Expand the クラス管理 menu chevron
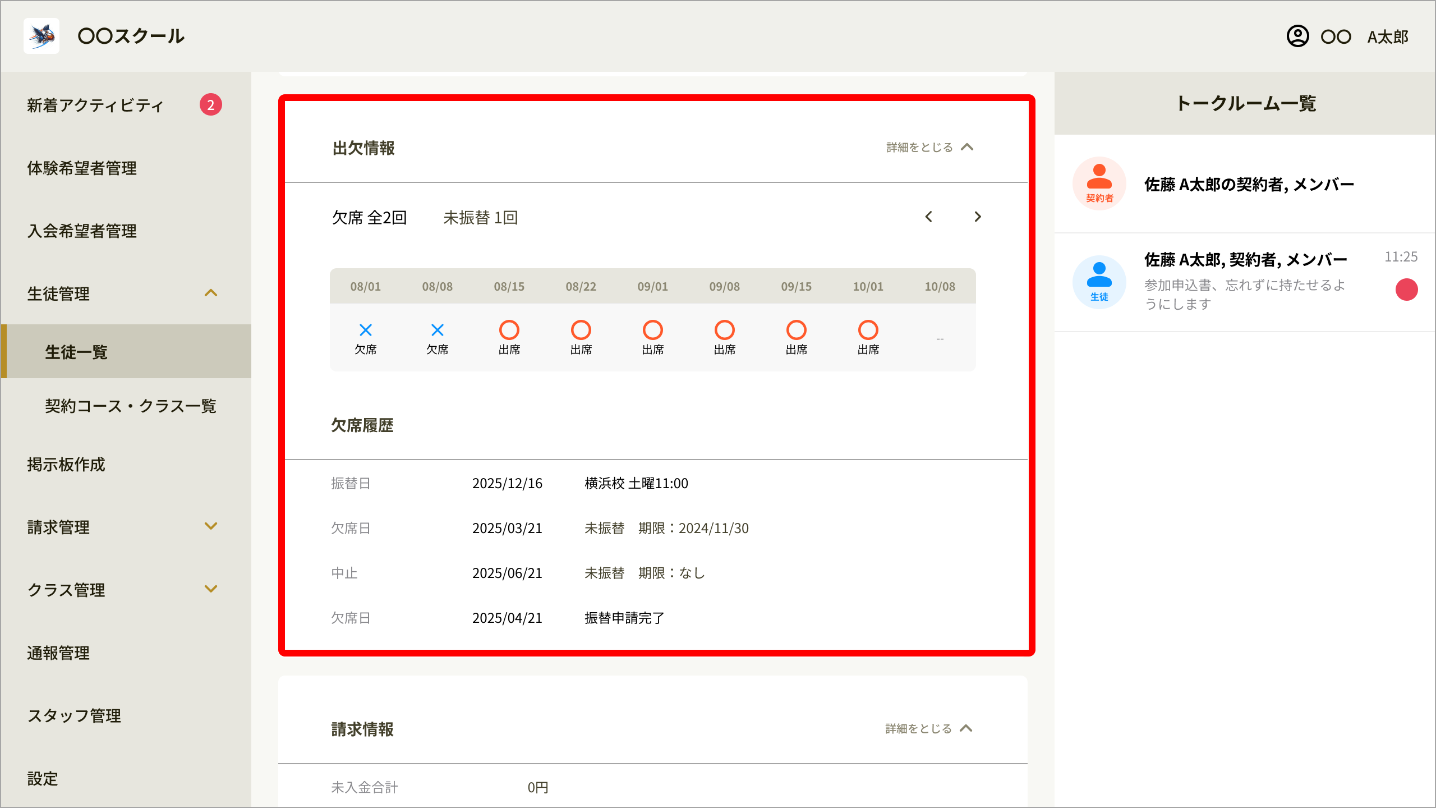 pos(211,589)
